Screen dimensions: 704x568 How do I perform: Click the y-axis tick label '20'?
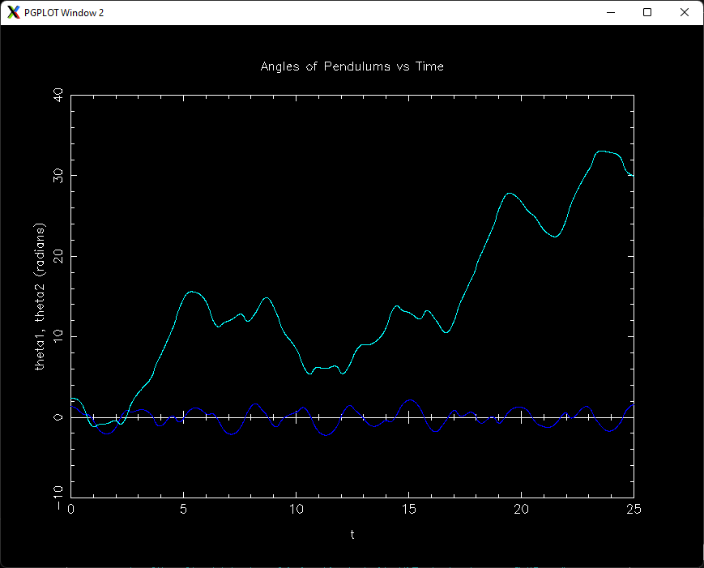tap(58, 256)
